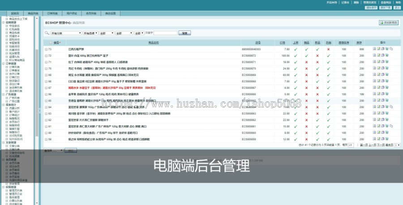Click the trash icon for product 72
This screenshot has height=205, width=403.
(387, 55)
